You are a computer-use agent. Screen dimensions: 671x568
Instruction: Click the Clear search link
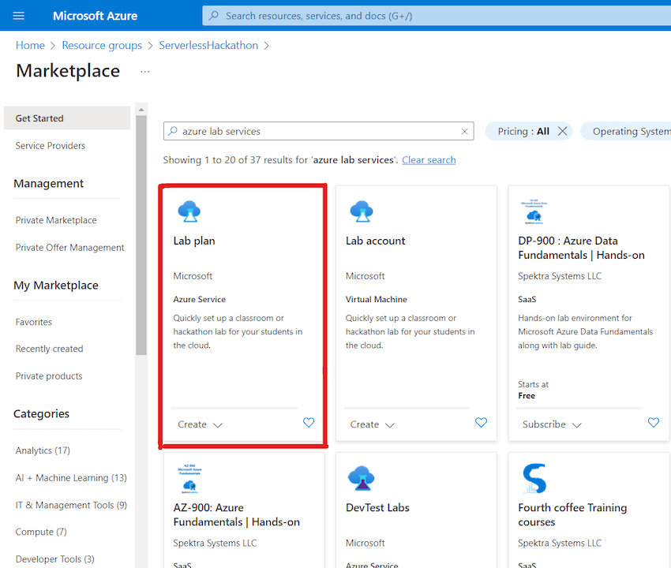point(429,159)
